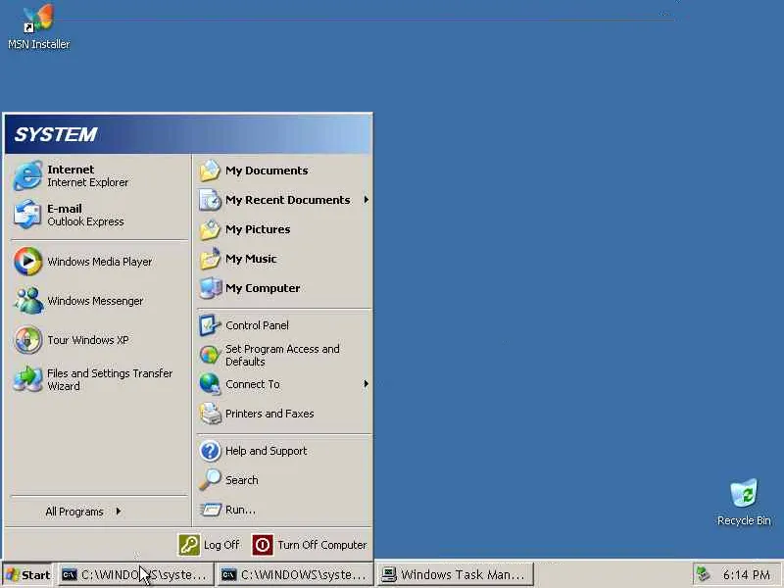
Task: Open My Music folder icon
Action: pyautogui.click(x=210, y=259)
